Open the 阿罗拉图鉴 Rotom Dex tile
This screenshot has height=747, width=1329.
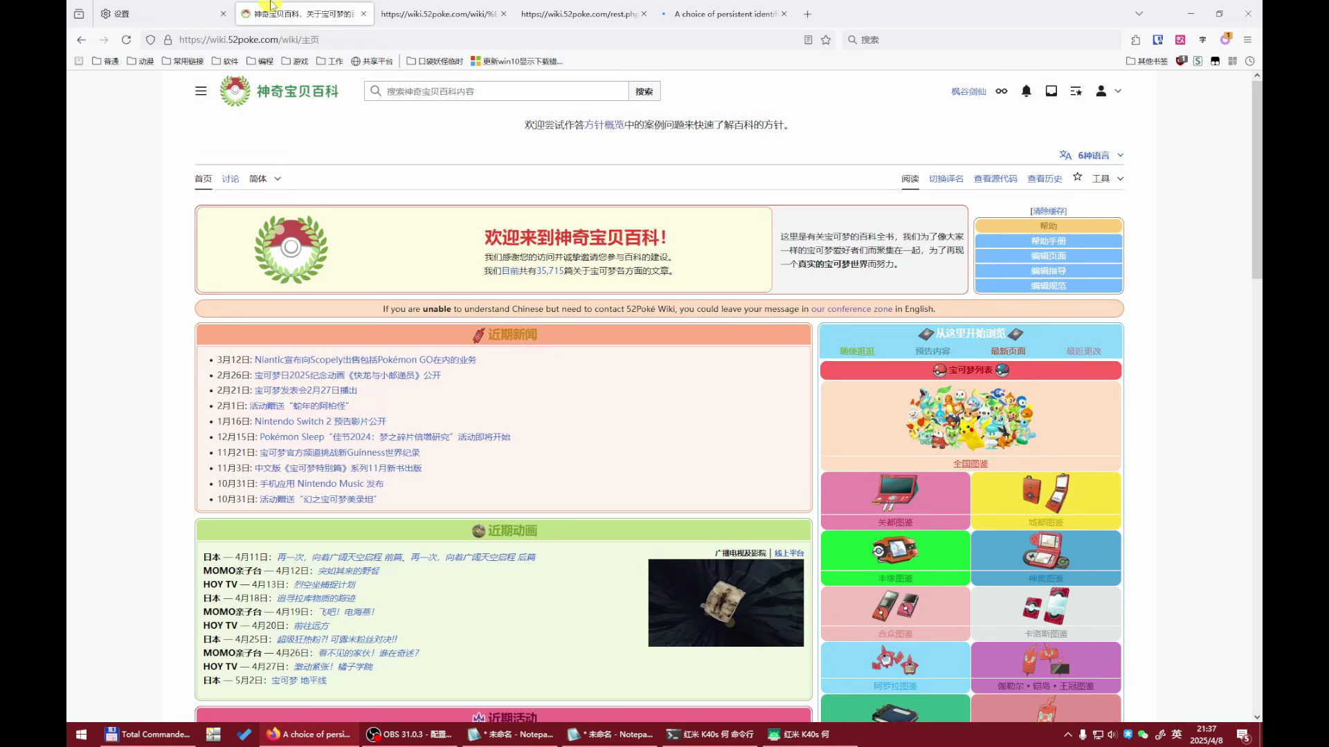click(x=895, y=667)
